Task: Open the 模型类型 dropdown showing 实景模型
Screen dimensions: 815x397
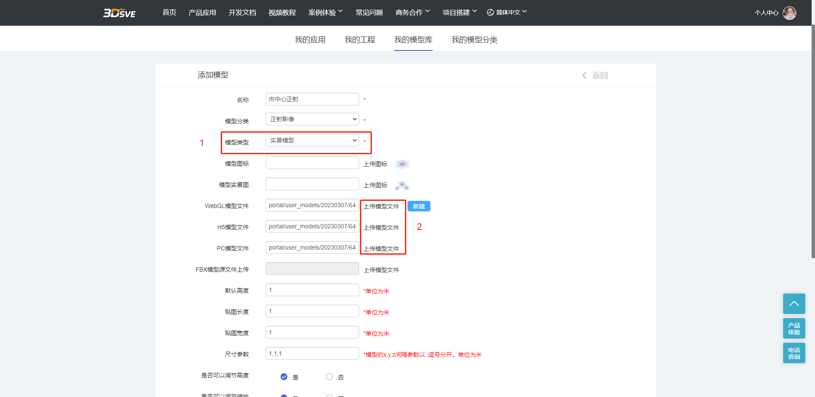Action: tap(312, 140)
